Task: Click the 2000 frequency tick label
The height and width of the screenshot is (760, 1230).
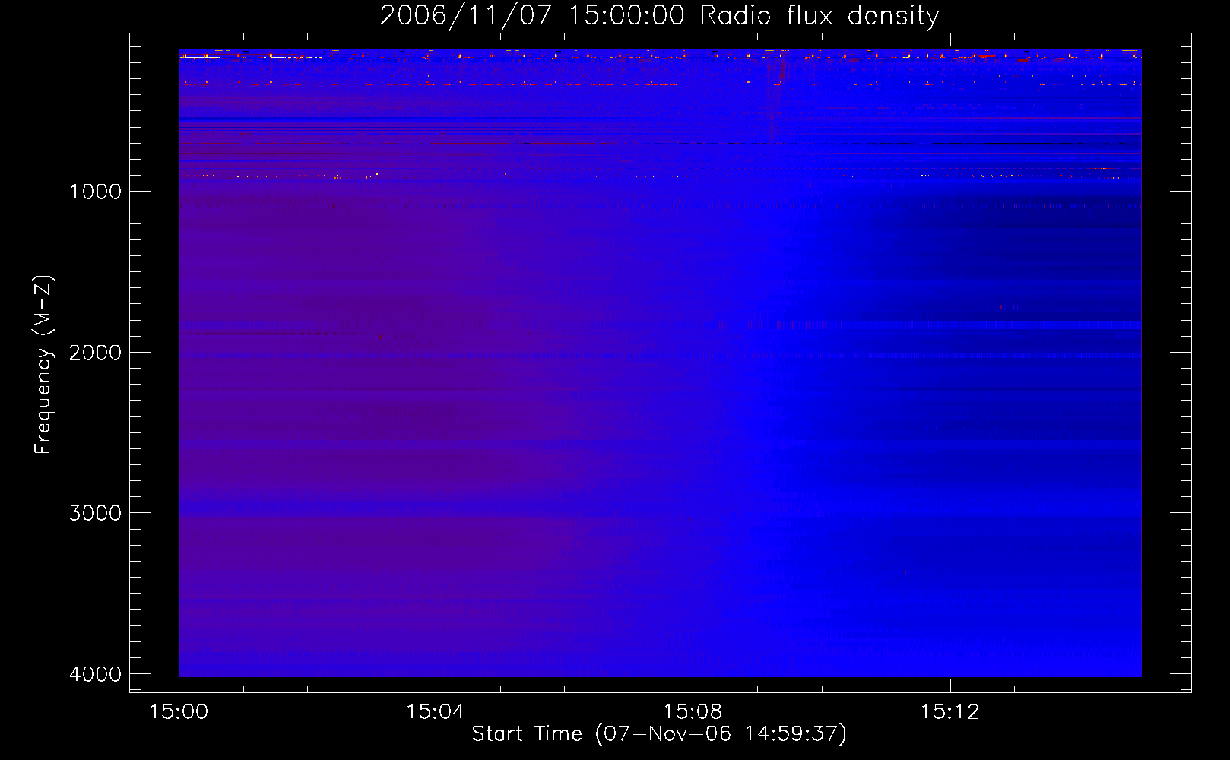Action: point(96,353)
